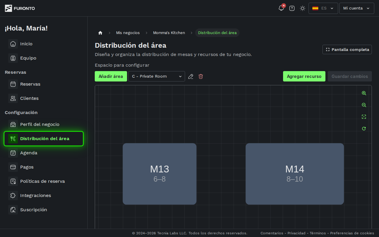
Task: Select table M14 on the canvas
Action: click(x=295, y=174)
